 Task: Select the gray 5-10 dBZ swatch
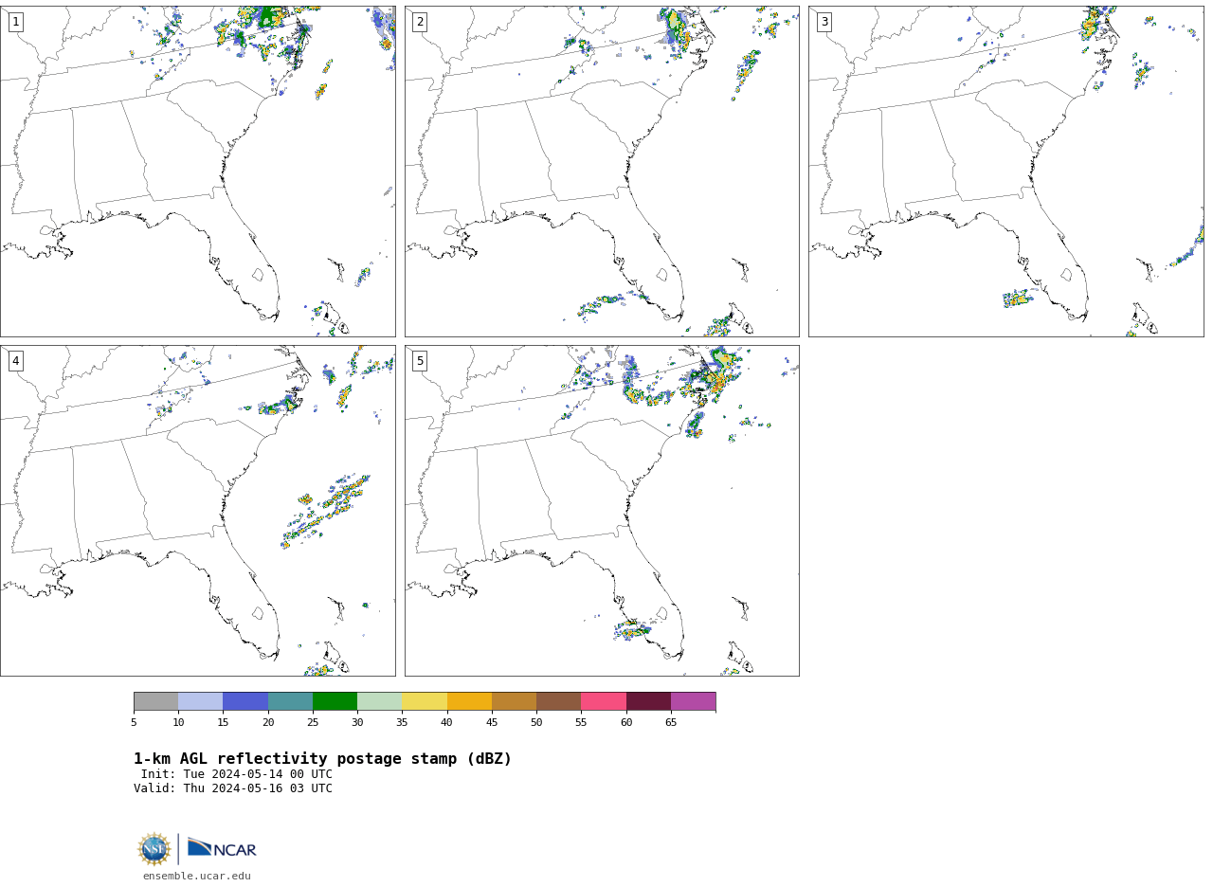tap(156, 701)
